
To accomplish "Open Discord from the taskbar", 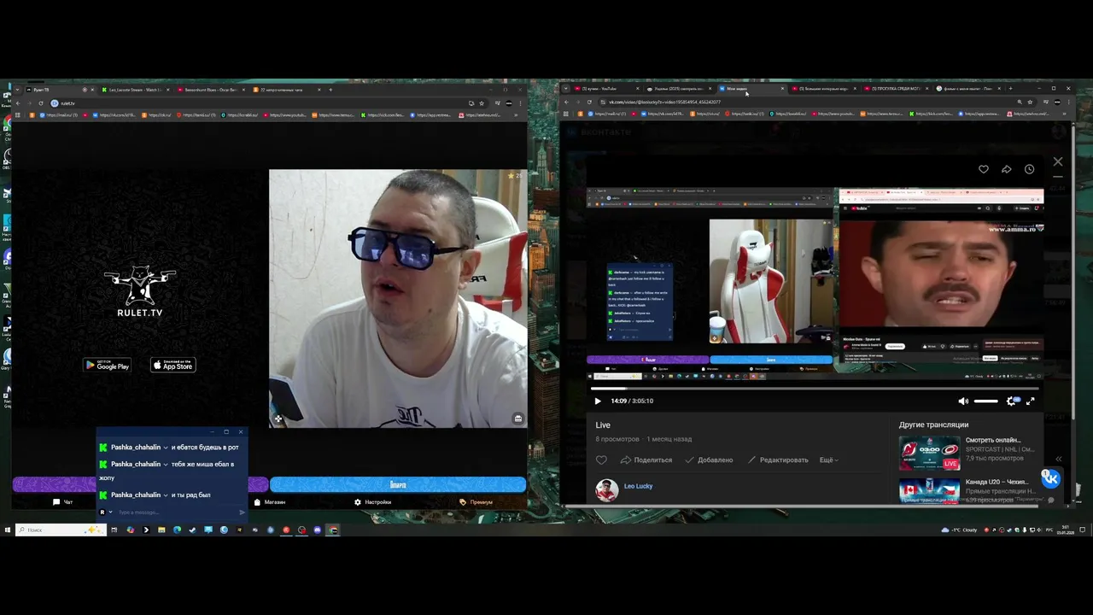I will pyautogui.click(x=318, y=530).
